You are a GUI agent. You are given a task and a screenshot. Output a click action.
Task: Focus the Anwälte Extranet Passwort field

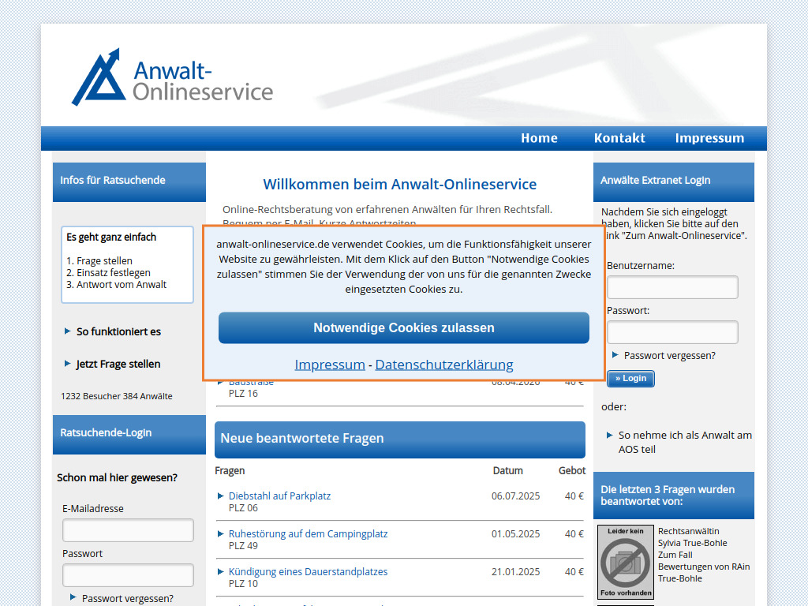[672, 332]
